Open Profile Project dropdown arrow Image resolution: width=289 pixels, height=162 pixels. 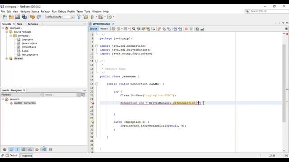coord(113,17)
